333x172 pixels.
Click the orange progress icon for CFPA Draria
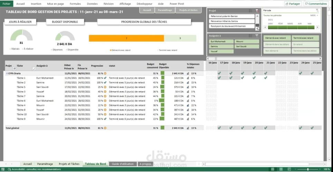(x=105, y=73)
